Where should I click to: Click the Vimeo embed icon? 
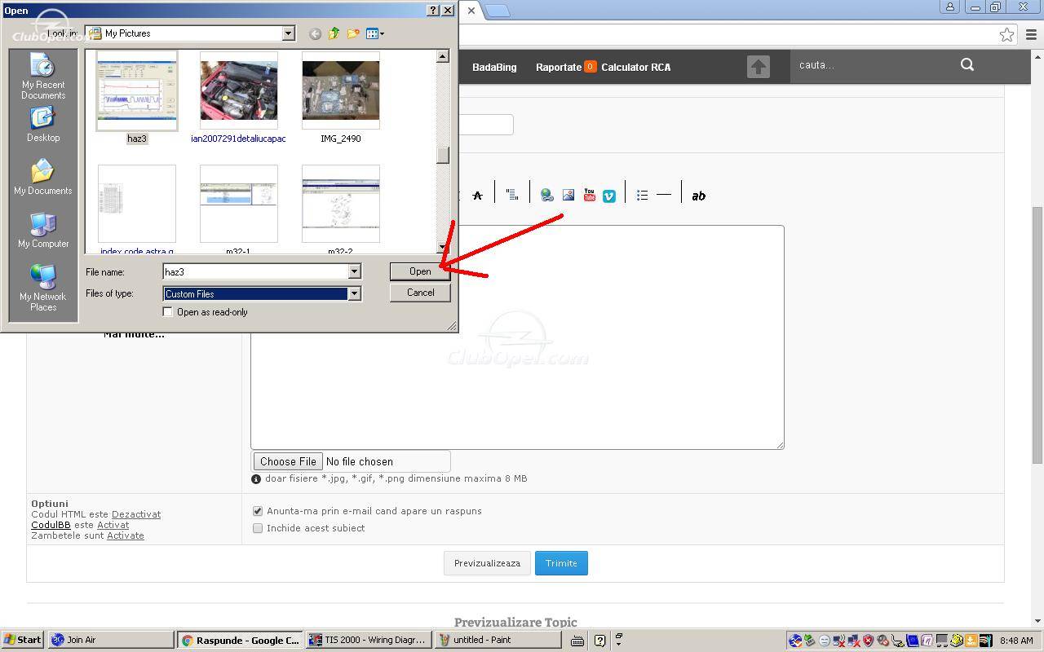609,196
